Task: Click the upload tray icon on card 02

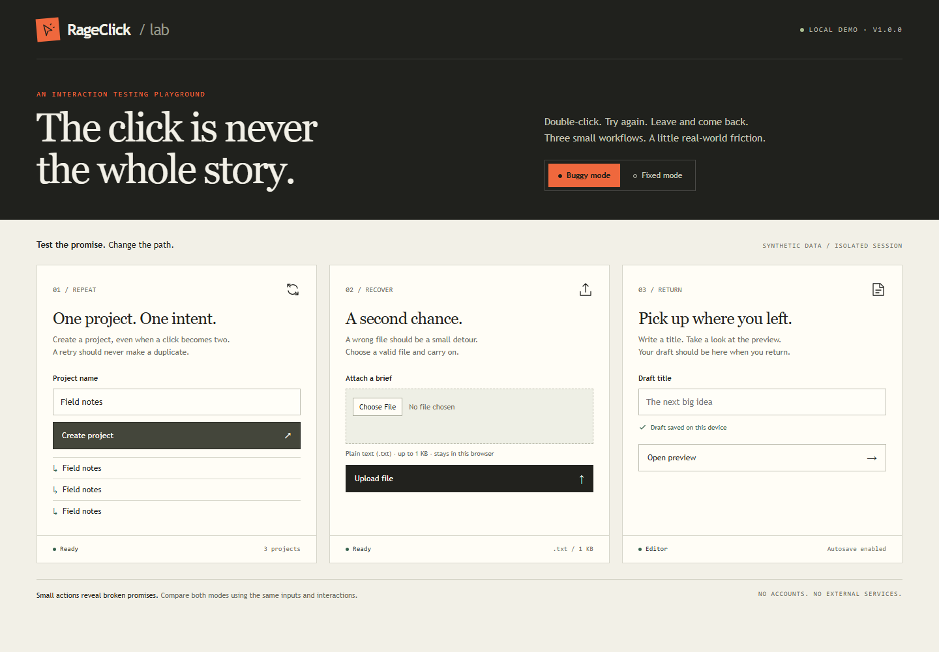Action: (586, 289)
